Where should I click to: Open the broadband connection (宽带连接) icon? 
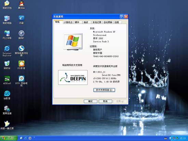click(x=7, y=110)
